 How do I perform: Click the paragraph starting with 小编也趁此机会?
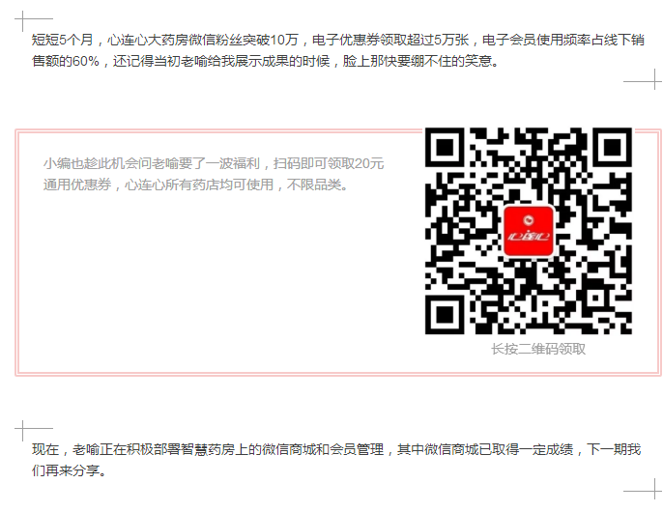(x=214, y=174)
